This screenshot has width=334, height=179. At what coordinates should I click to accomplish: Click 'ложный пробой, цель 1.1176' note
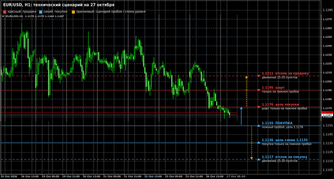tap(282, 127)
